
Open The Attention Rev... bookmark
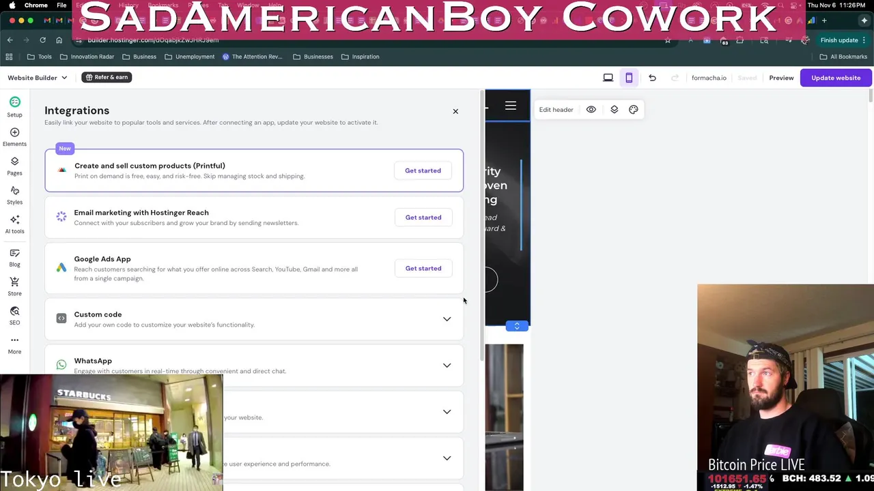point(252,57)
